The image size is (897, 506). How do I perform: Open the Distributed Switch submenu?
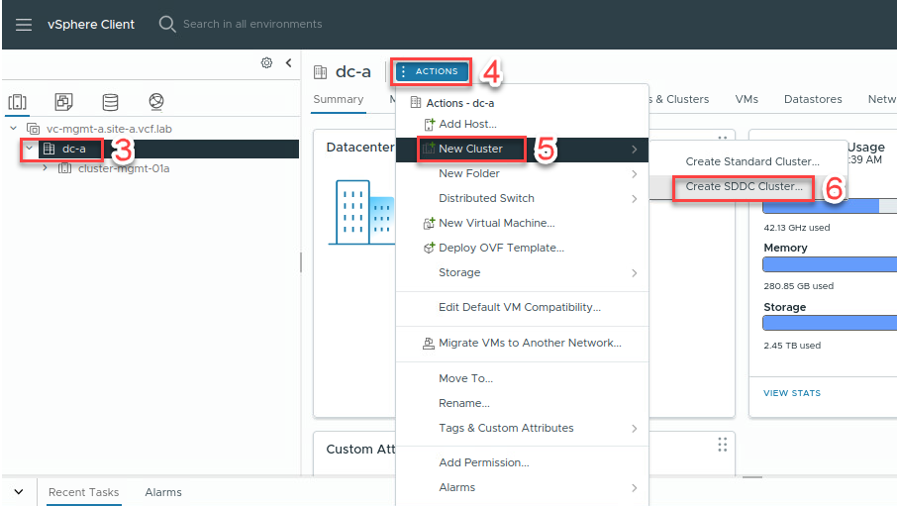pyautogui.click(x=522, y=198)
